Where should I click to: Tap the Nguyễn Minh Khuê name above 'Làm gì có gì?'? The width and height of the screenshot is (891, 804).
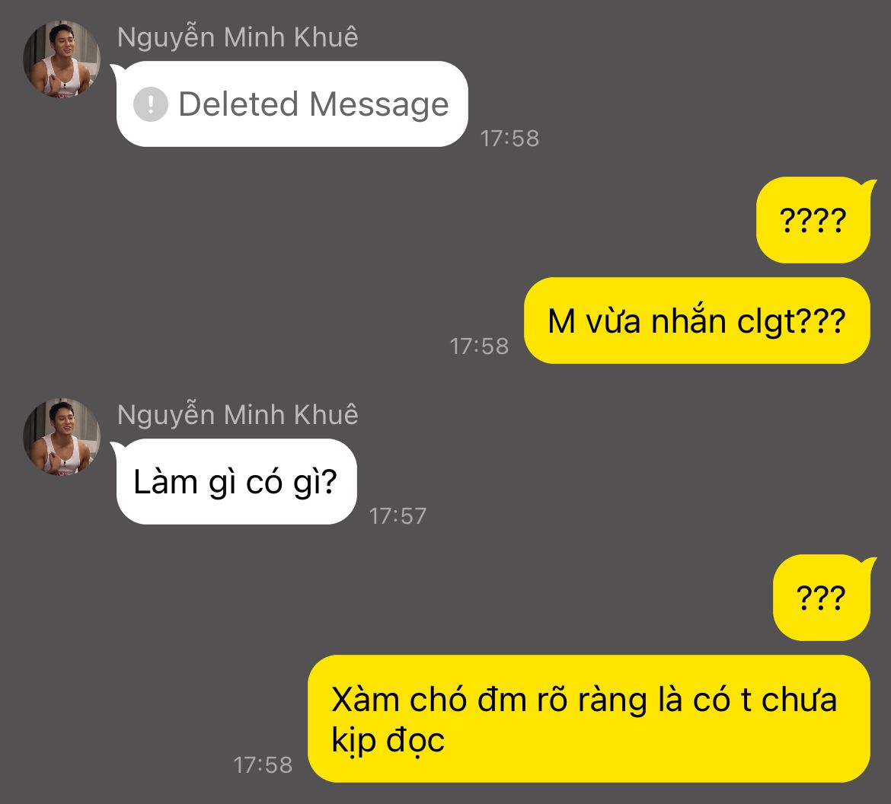tap(238, 416)
